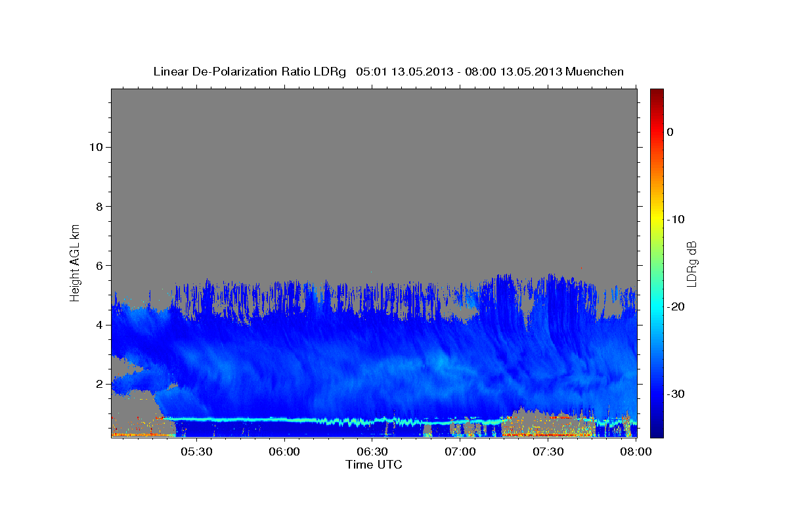Click the height label '8'

(100, 207)
